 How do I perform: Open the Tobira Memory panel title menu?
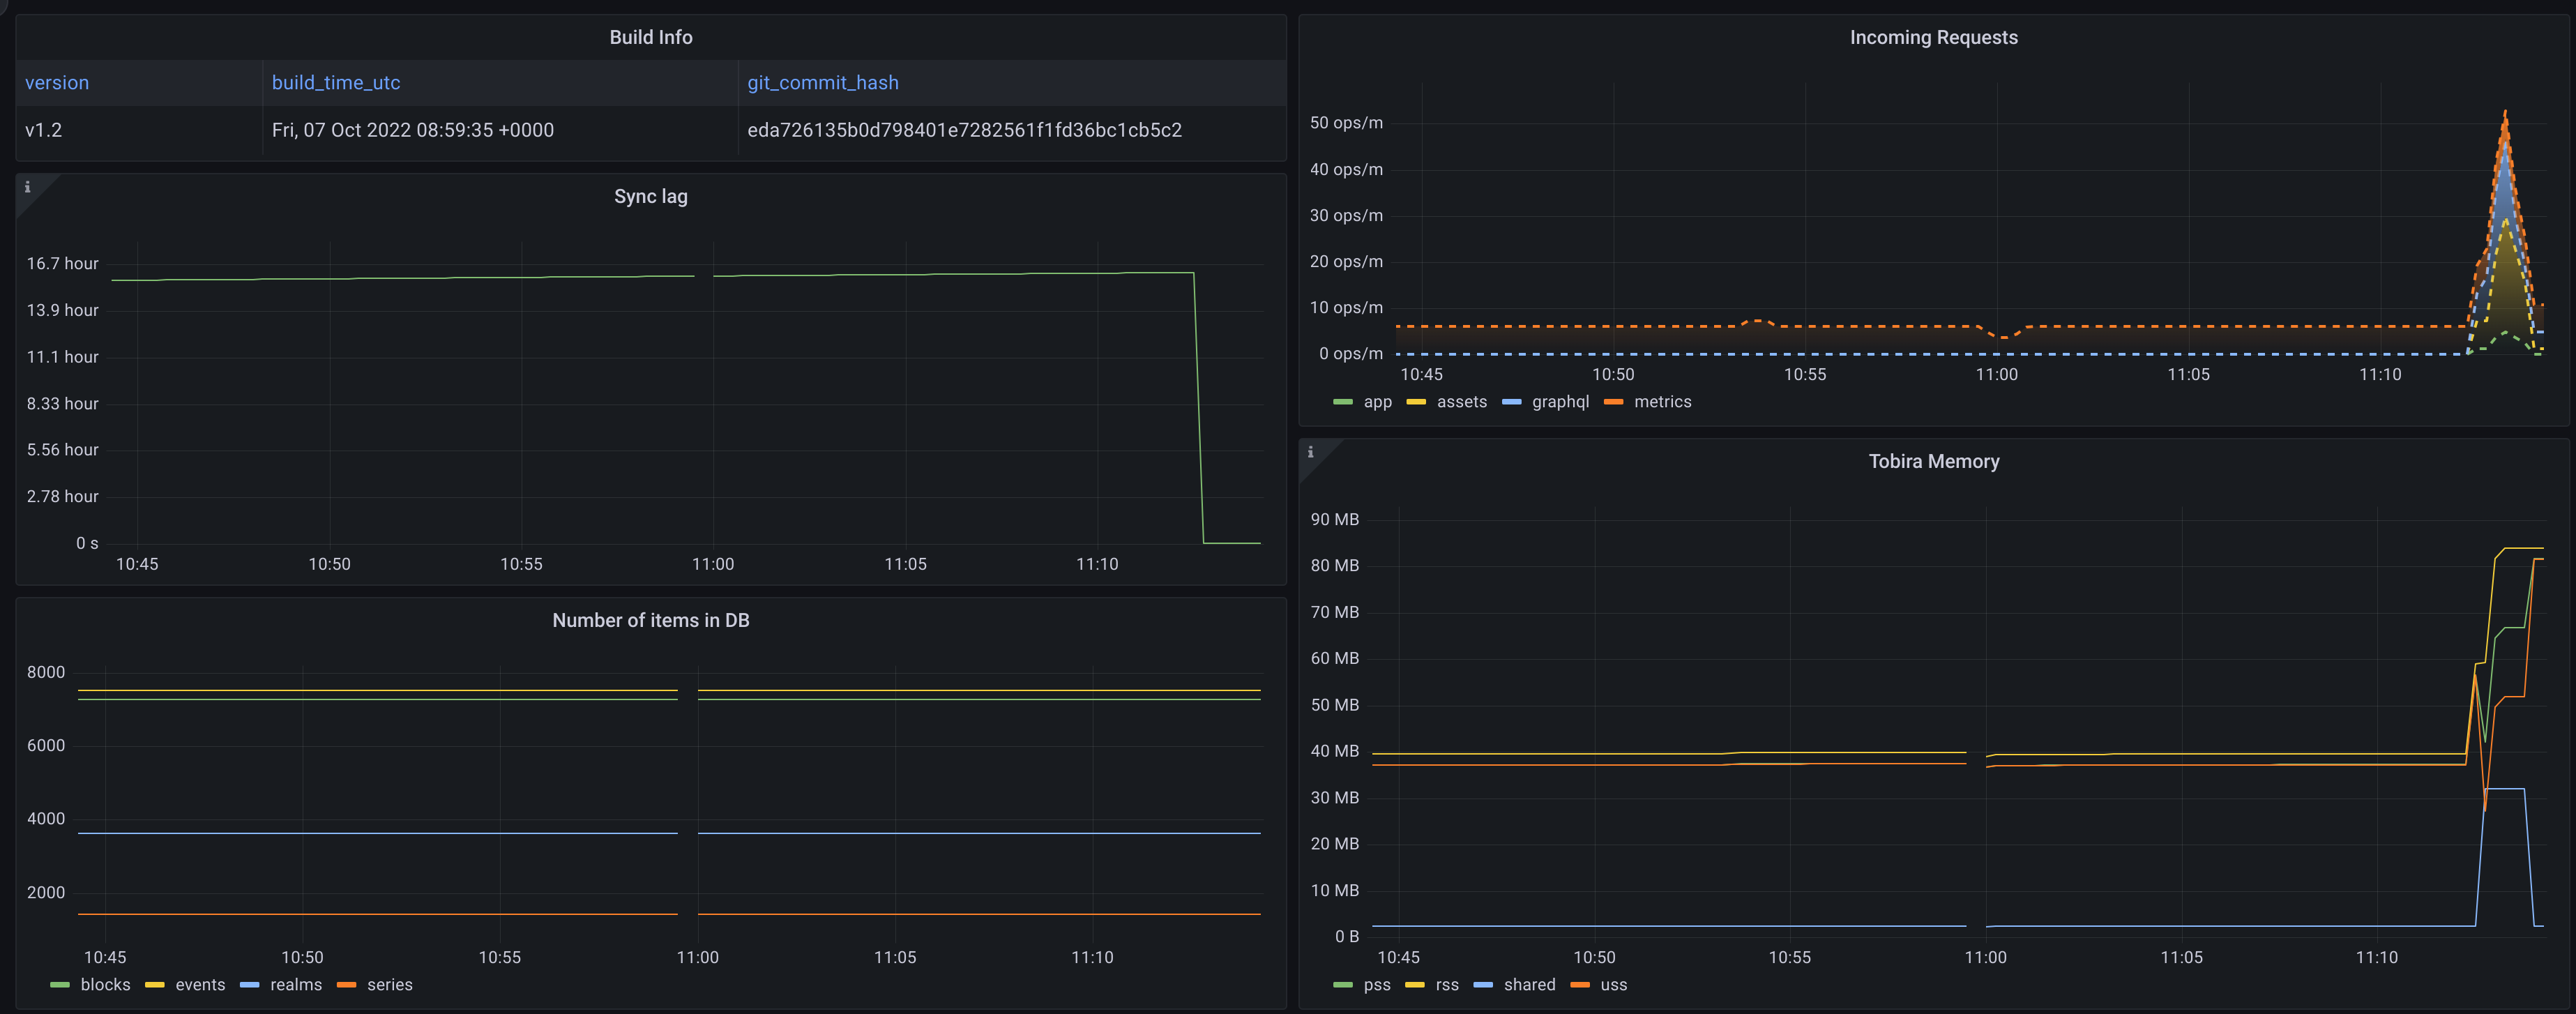click(1934, 461)
